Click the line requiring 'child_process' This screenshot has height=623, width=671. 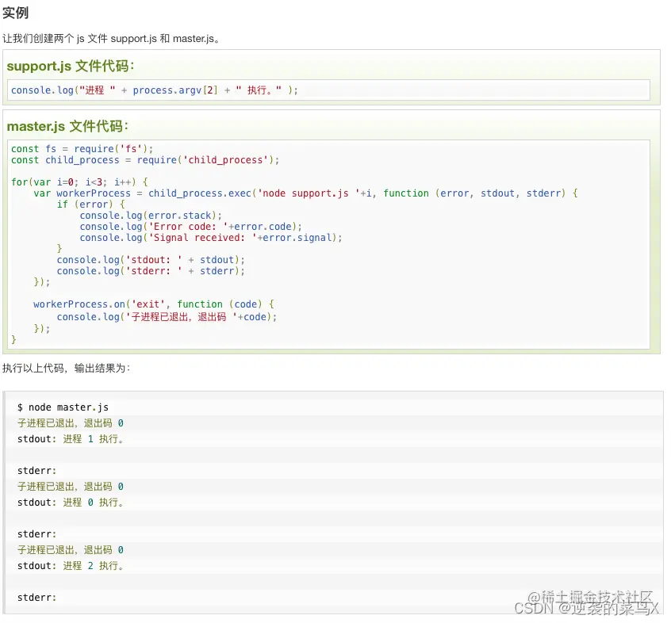(x=145, y=160)
